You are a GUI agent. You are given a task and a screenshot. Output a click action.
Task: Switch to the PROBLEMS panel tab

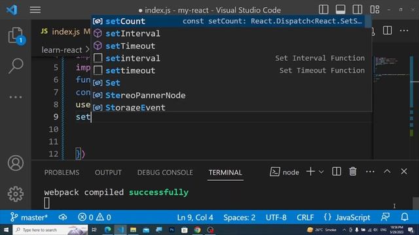62,172
